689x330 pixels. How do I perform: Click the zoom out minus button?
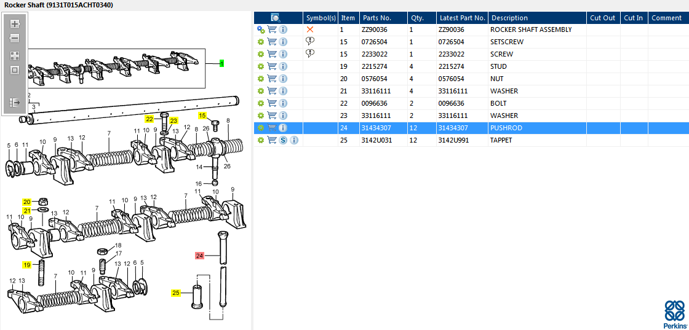(15, 38)
